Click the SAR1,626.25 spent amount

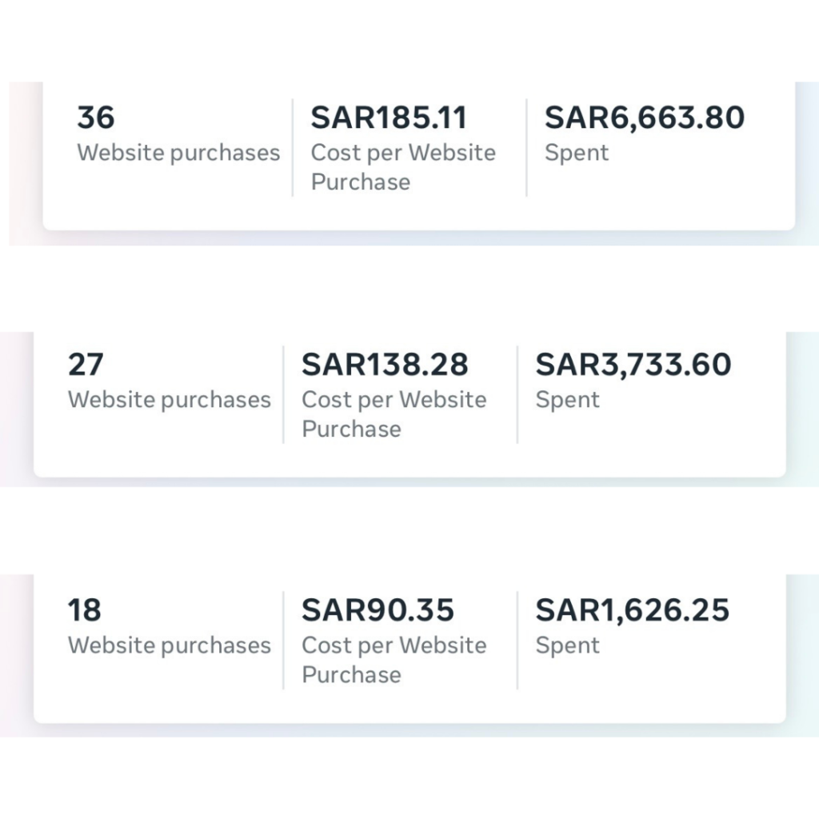click(x=632, y=610)
